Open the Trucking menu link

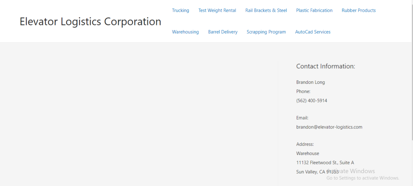(180, 10)
